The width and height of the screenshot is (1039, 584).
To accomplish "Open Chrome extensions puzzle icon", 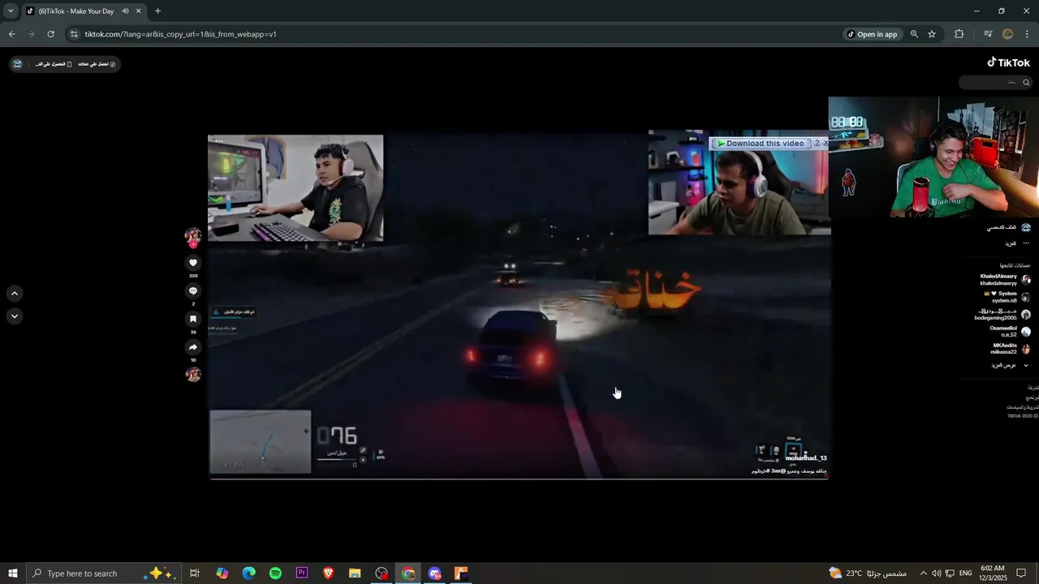I will [959, 34].
